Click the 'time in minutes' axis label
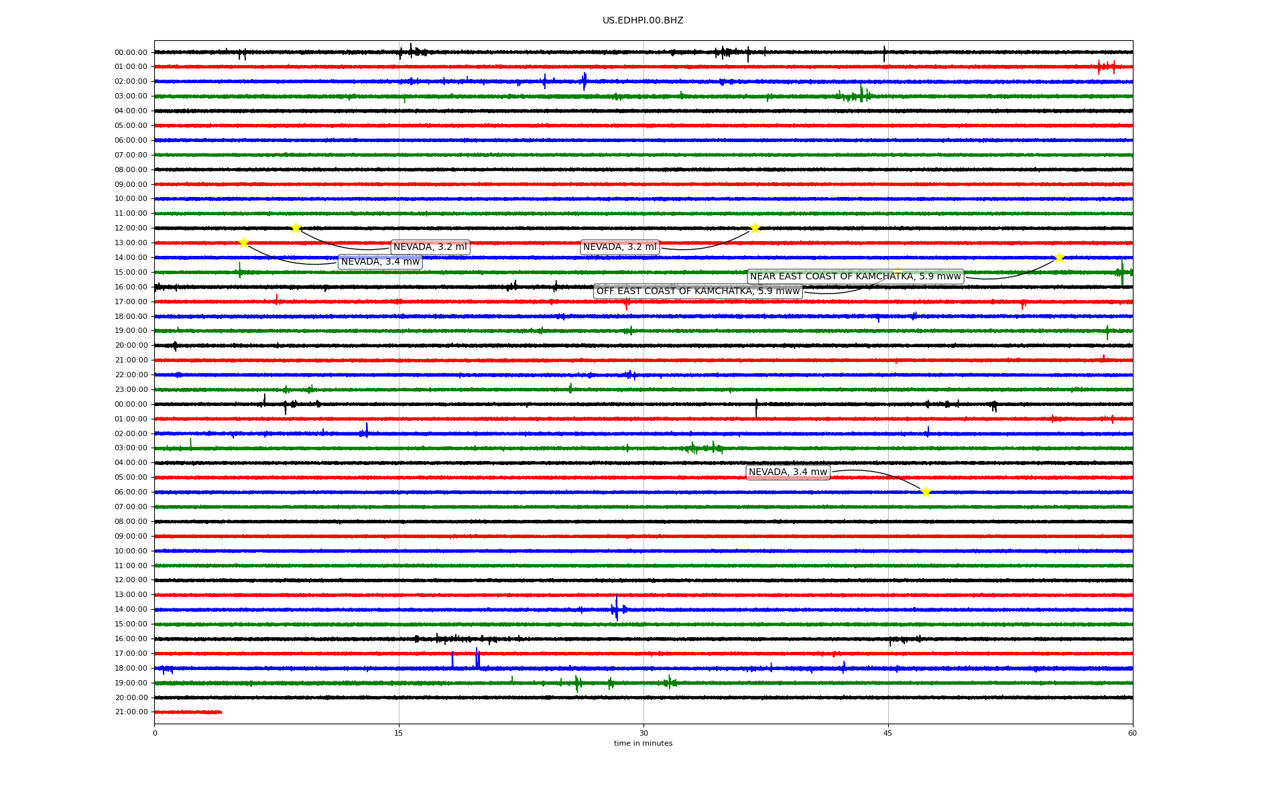1287x804 pixels. 643,743
